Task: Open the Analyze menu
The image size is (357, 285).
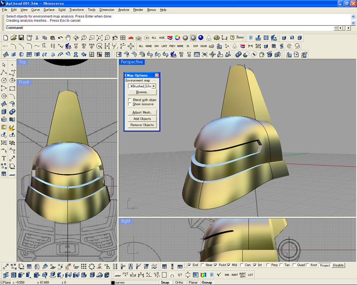Action: point(124,9)
